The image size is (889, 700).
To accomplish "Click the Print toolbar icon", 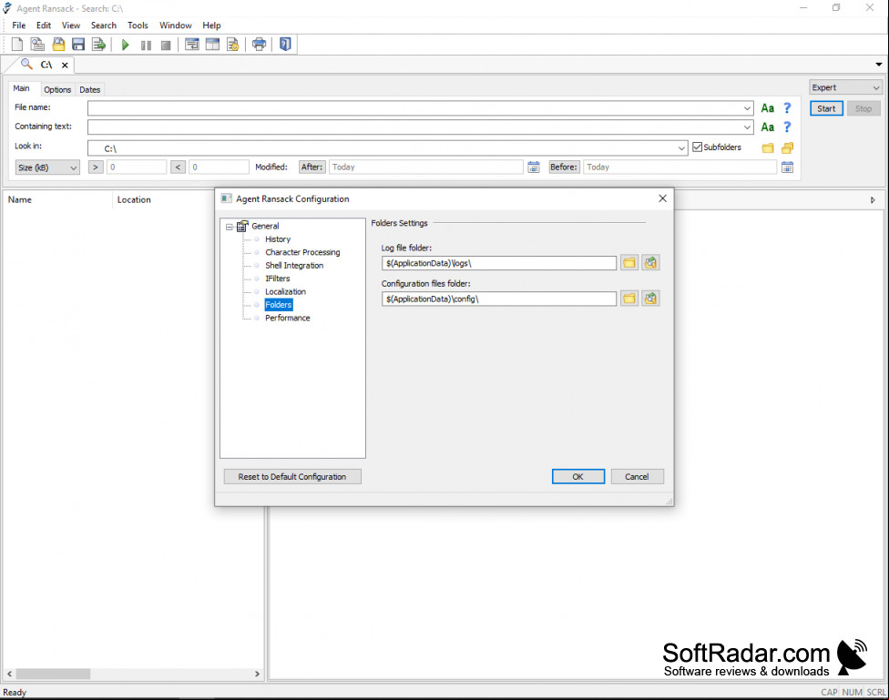I will click(259, 45).
